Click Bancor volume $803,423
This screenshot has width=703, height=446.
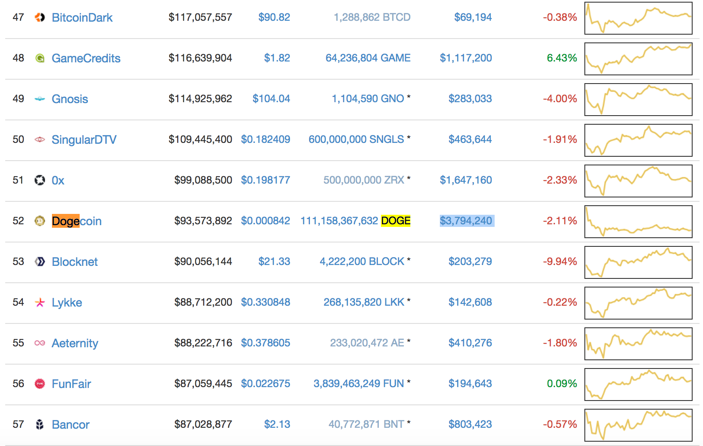(x=470, y=424)
